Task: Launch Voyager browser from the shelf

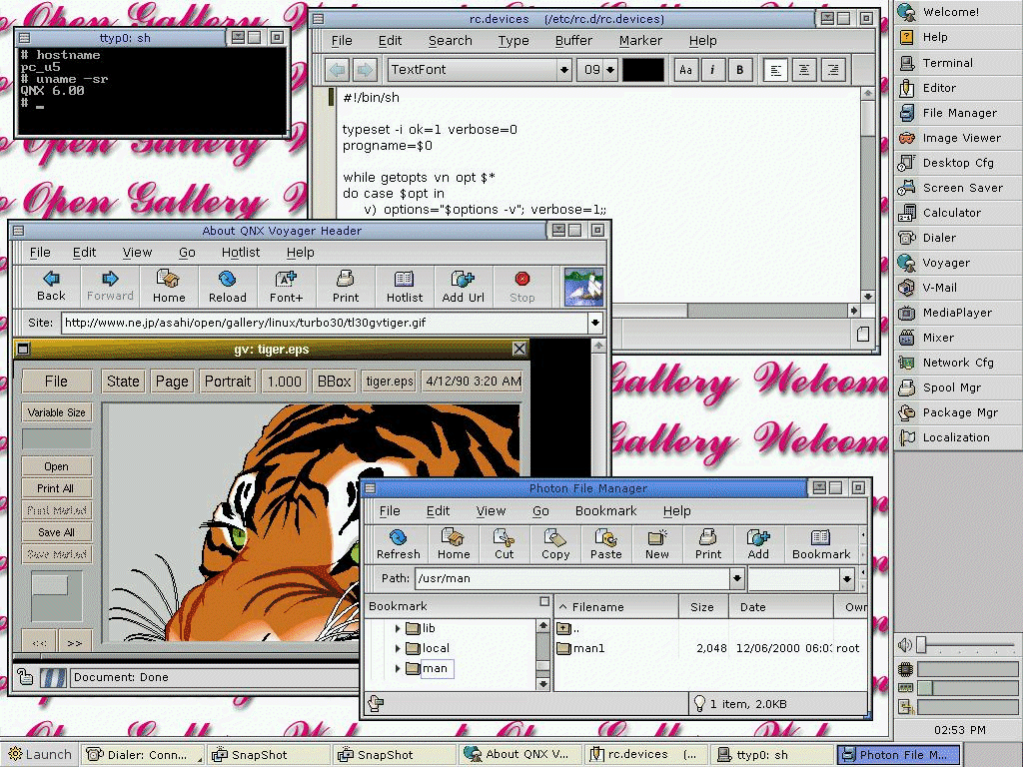Action: point(958,263)
